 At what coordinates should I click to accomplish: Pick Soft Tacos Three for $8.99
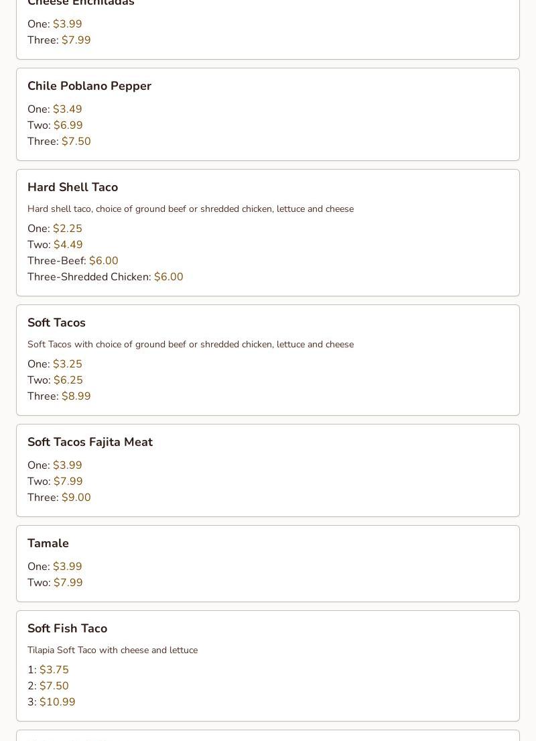59,396
